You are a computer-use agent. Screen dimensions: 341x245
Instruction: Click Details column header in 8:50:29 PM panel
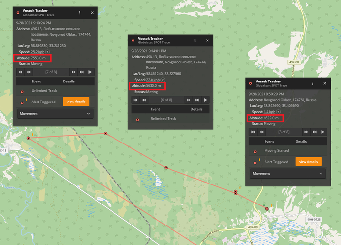[x=301, y=141]
